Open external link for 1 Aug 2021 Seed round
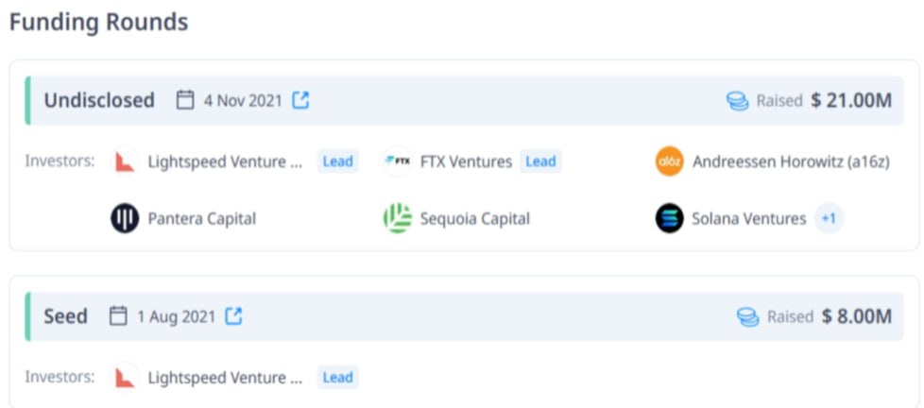The height and width of the screenshot is (408, 924). coord(234,316)
